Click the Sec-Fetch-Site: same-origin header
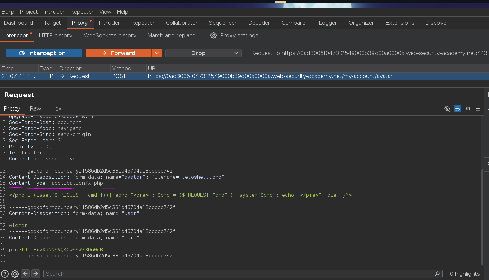 (x=50, y=134)
